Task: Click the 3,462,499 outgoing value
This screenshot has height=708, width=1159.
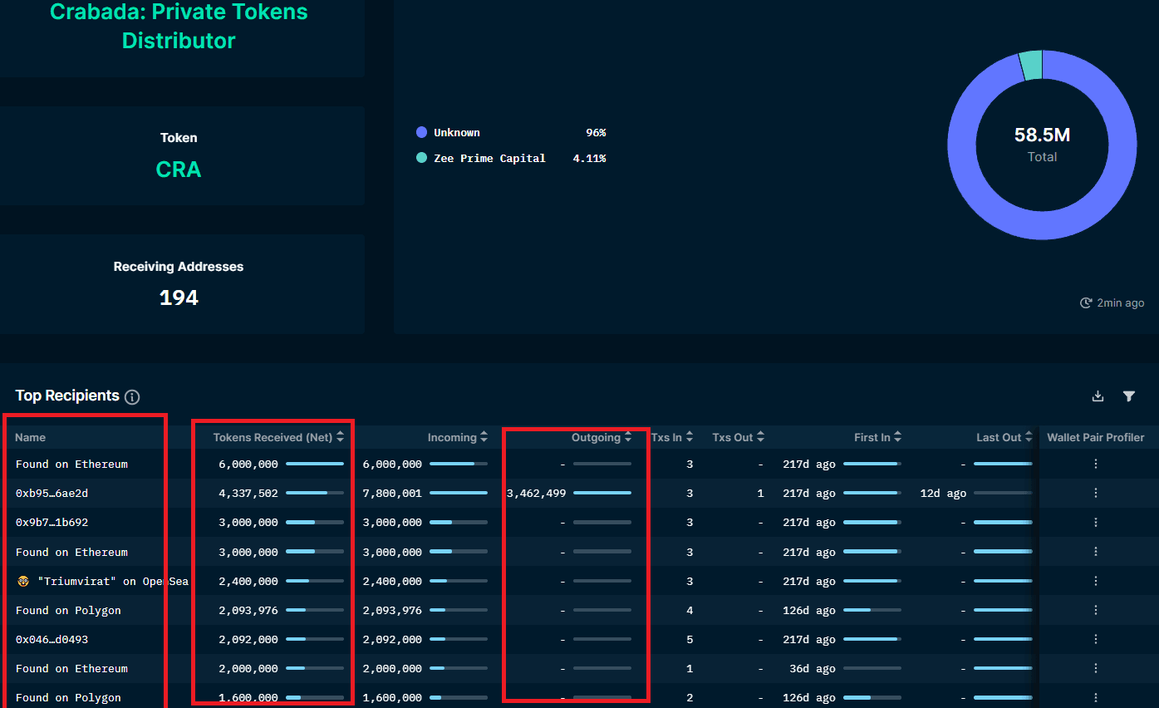Action: point(536,493)
